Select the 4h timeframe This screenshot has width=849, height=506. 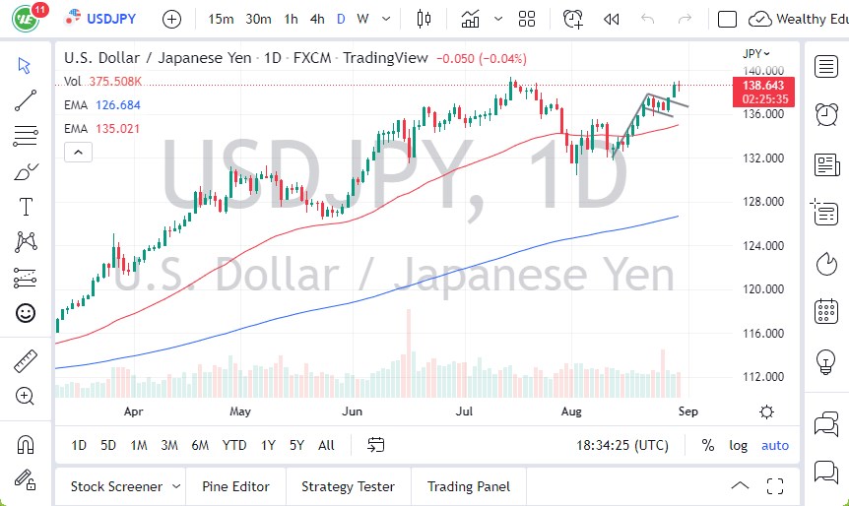316,19
